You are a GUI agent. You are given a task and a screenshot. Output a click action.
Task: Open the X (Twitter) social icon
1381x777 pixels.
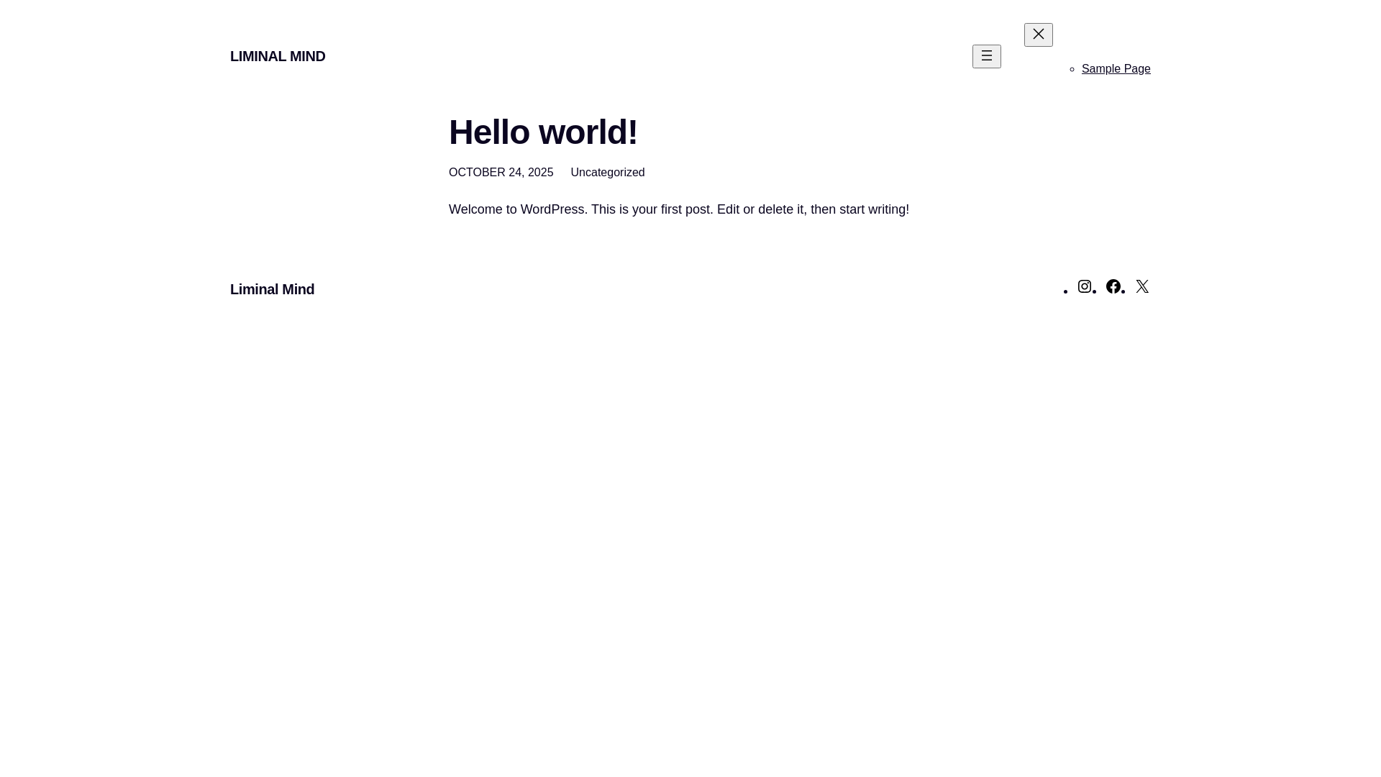coord(1142,286)
